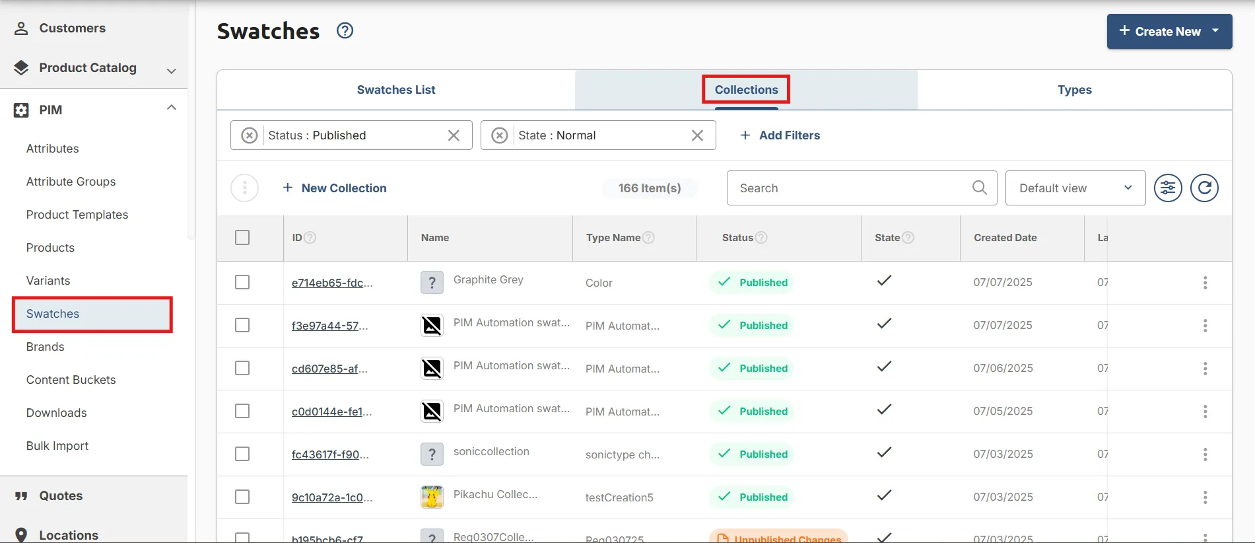This screenshot has width=1255, height=543.
Task: Open row actions for Pikachu Collection row
Action: click(1205, 497)
